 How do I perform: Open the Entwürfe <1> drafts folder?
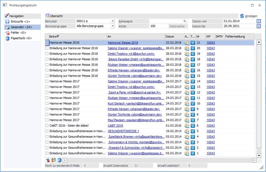pyautogui.click(x=20, y=21)
